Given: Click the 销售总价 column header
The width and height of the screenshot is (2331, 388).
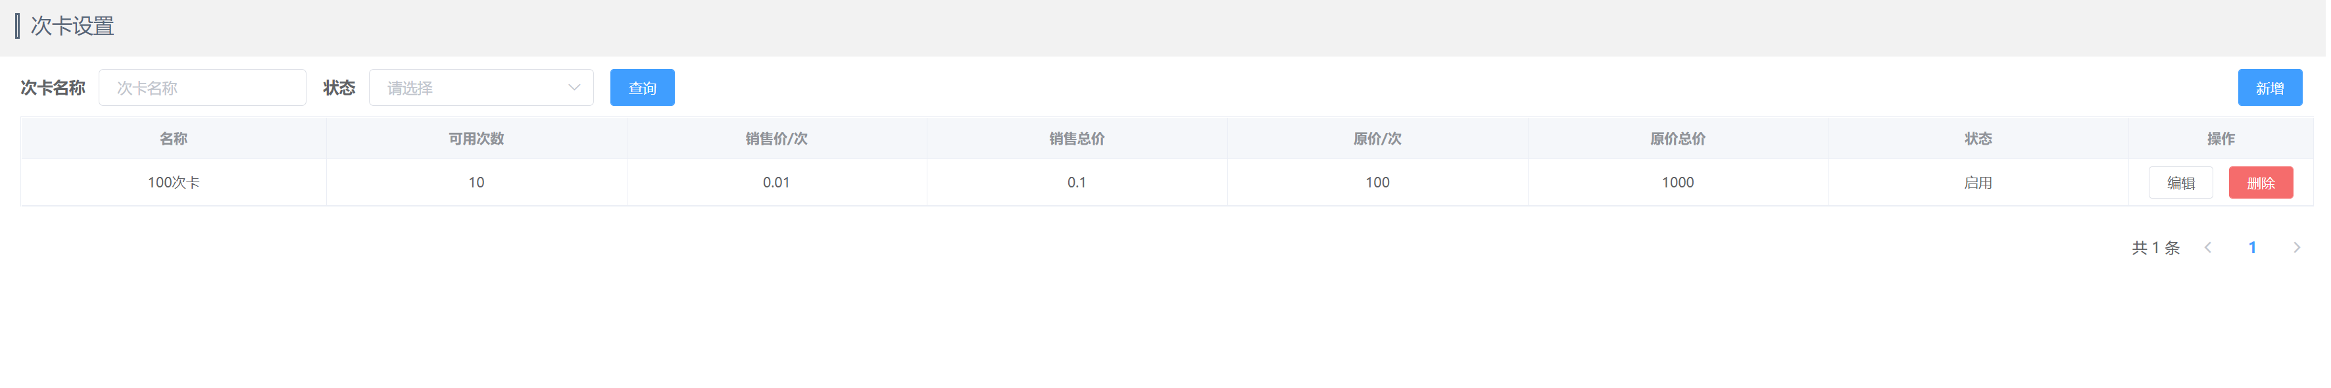Looking at the screenshot, I should (1077, 138).
